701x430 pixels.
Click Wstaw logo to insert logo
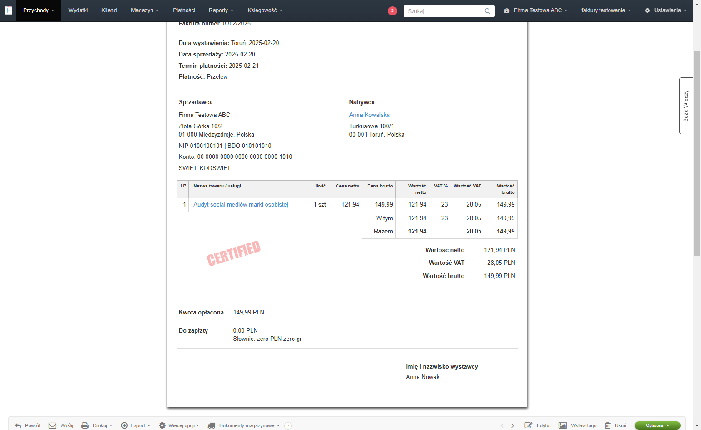pos(578,425)
